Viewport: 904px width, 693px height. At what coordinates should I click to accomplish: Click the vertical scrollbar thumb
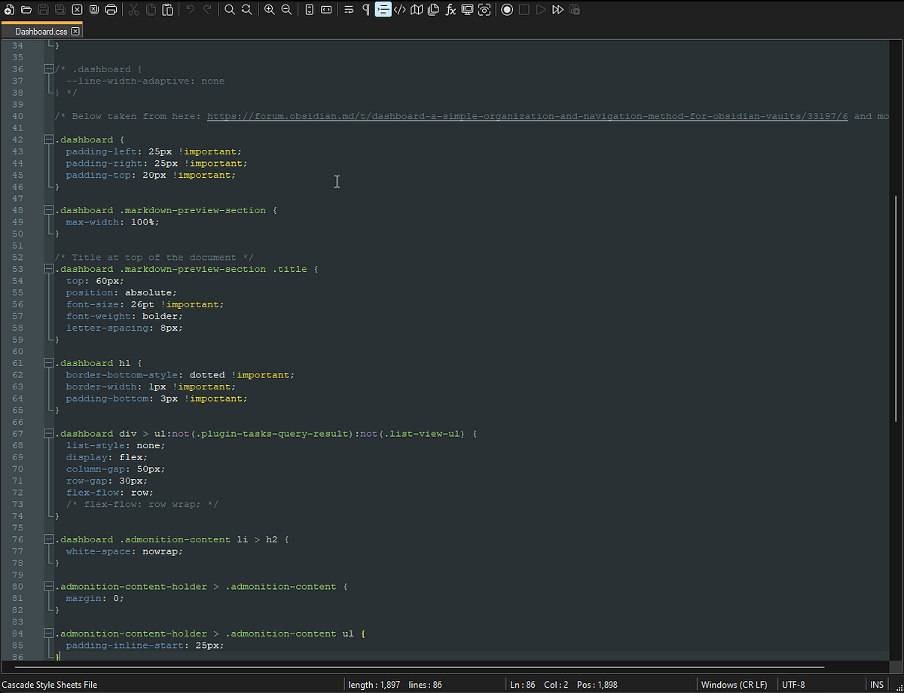point(895,301)
